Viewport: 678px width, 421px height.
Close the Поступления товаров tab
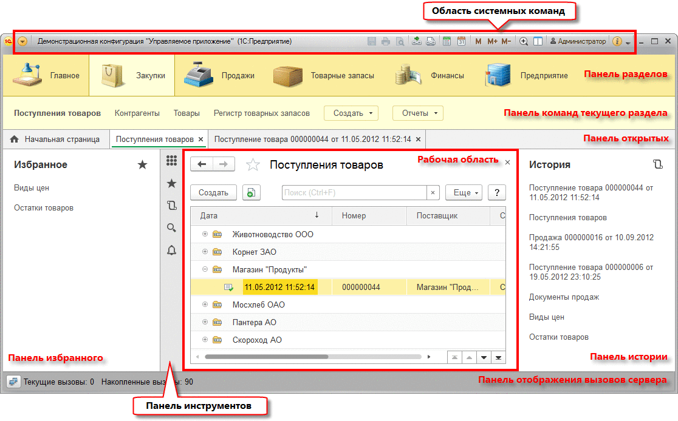(x=200, y=140)
